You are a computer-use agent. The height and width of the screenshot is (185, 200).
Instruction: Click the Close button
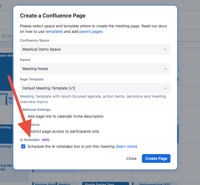pos(131,158)
